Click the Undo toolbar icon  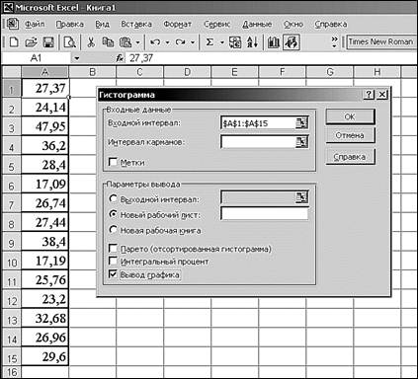point(155,42)
